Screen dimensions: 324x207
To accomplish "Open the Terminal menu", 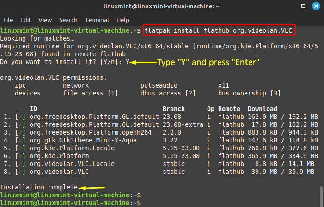I will pyautogui.click(x=97, y=20).
